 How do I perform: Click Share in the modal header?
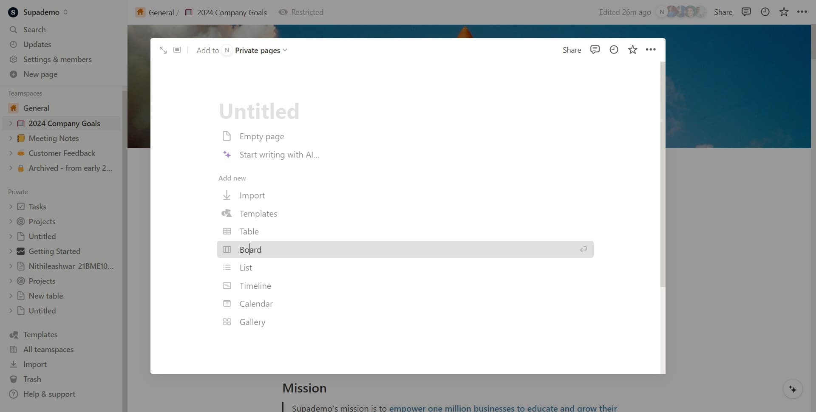pos(572,50)
